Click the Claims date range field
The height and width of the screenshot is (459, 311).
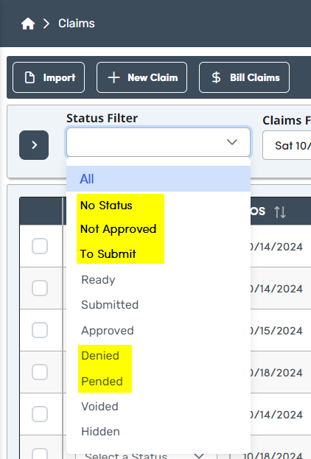[287, 145]
